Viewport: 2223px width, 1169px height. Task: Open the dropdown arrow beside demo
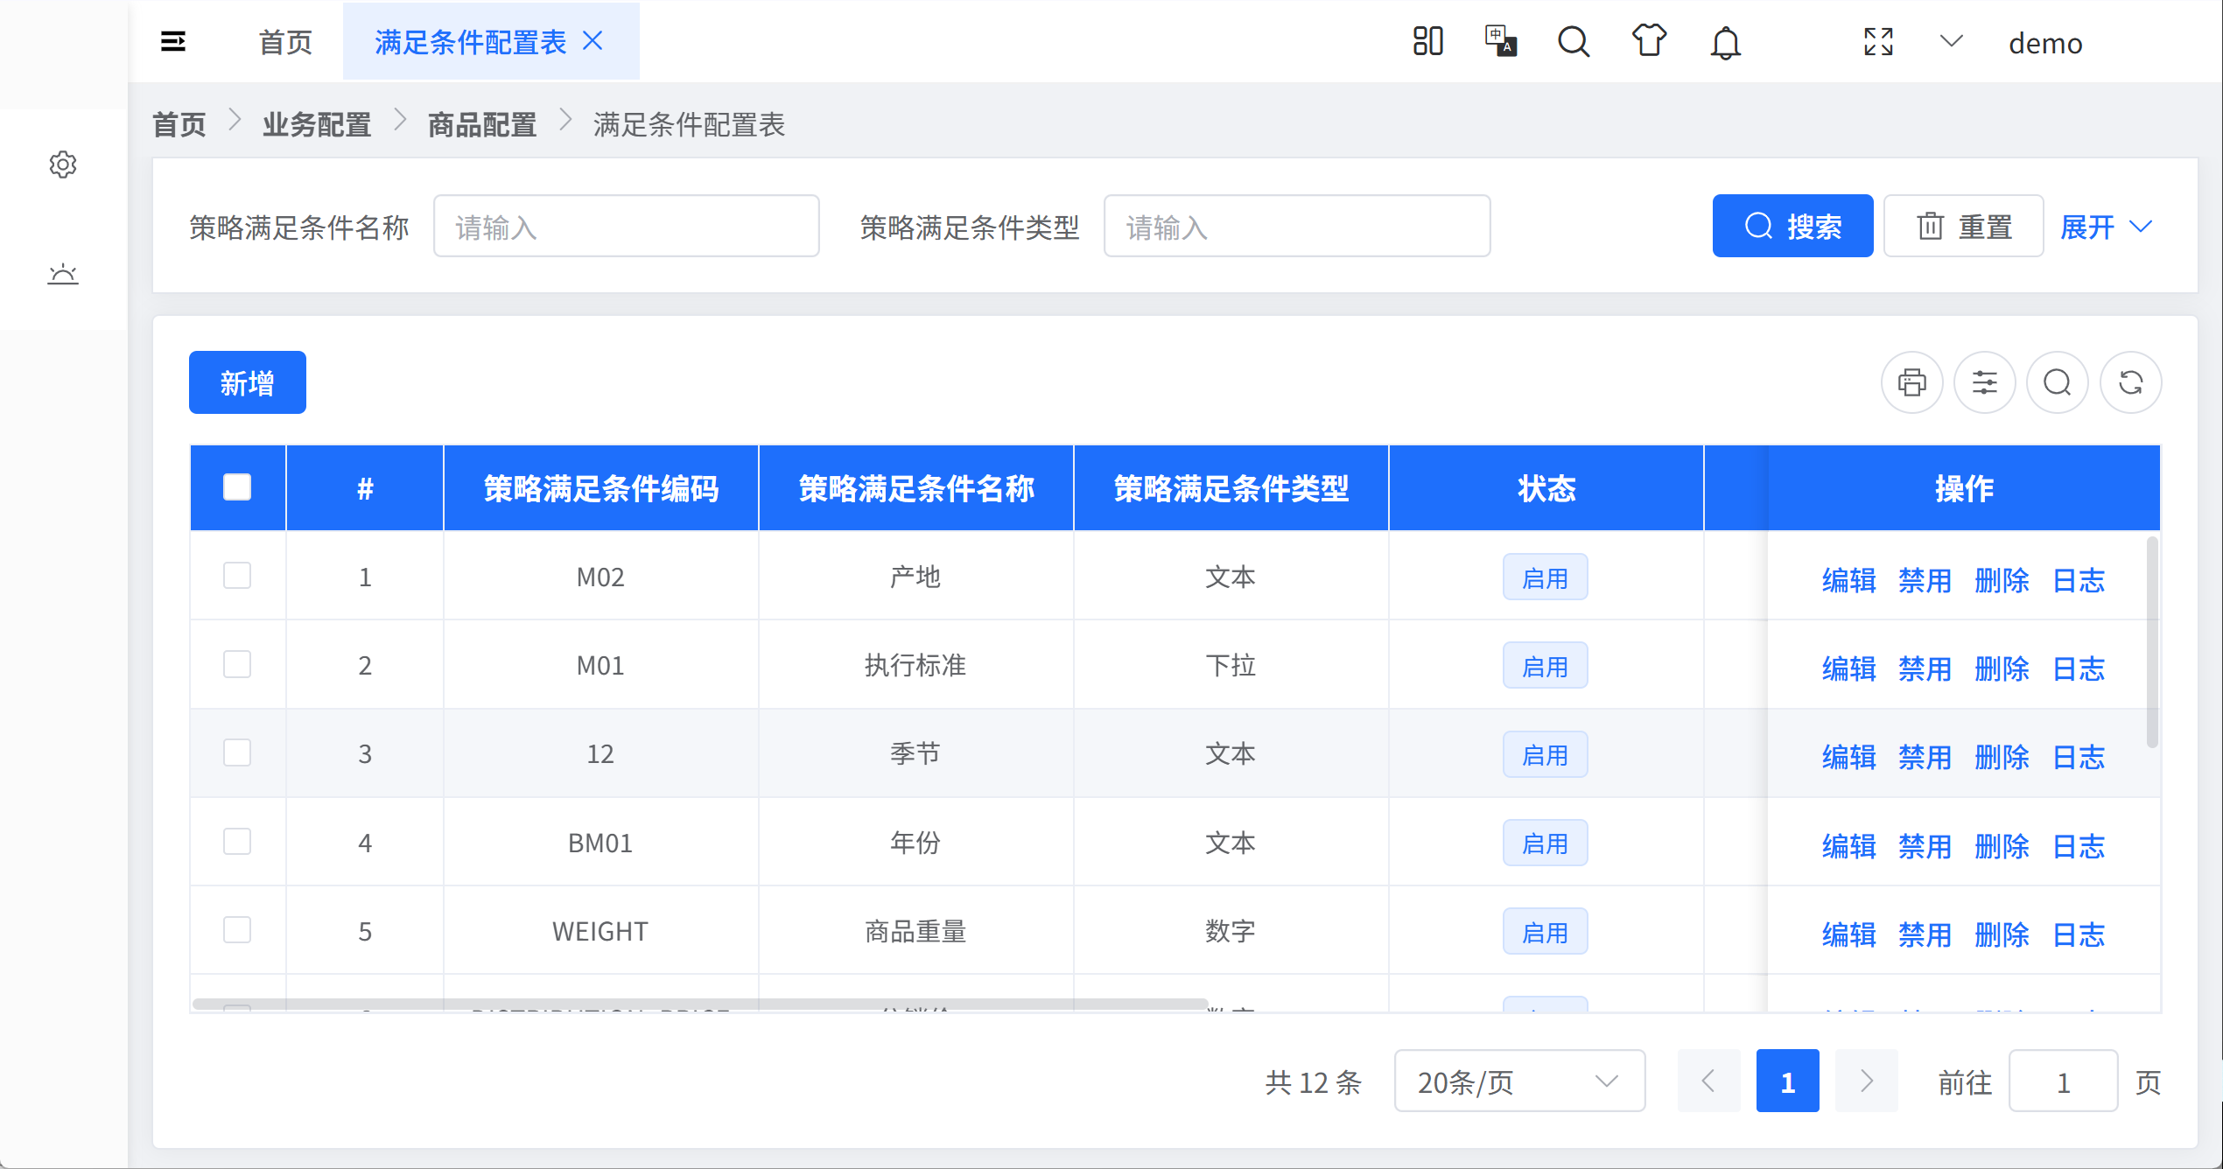(1951, 41)
